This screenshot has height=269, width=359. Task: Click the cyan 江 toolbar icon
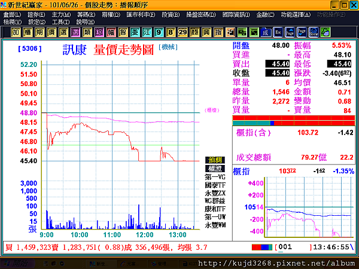[x=147, y=32]
